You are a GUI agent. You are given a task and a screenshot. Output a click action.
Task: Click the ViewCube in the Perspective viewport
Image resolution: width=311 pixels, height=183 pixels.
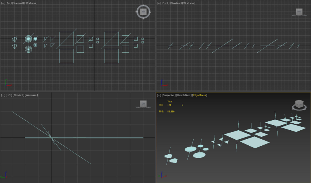(x=299, y=104)
